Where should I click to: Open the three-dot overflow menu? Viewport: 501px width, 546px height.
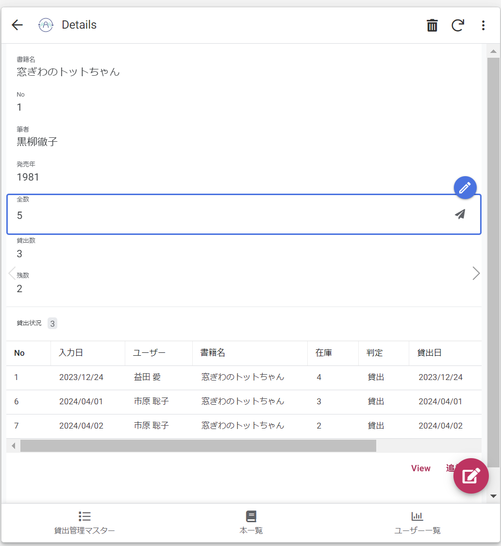coord(483,25)
